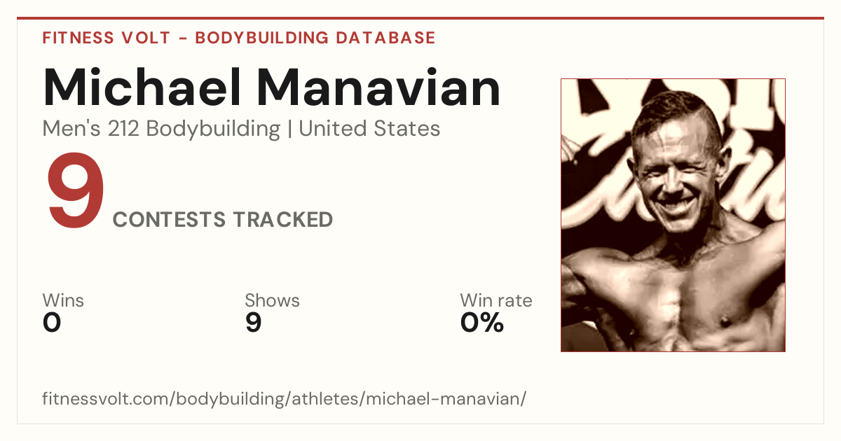Click the athlete photo thumbnail
841x441 pixels.
[673, 215]
